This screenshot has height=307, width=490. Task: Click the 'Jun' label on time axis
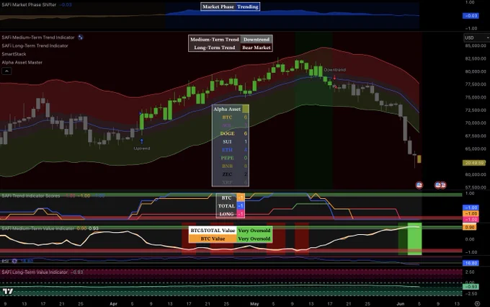point(401,303)
